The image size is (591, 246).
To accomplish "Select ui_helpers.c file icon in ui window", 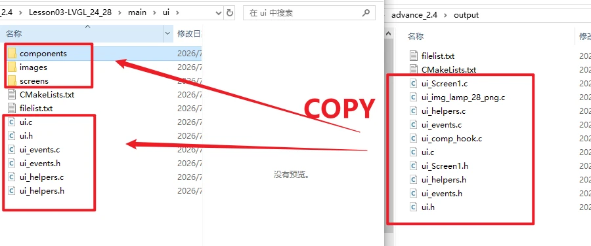I will click(12, 177).
